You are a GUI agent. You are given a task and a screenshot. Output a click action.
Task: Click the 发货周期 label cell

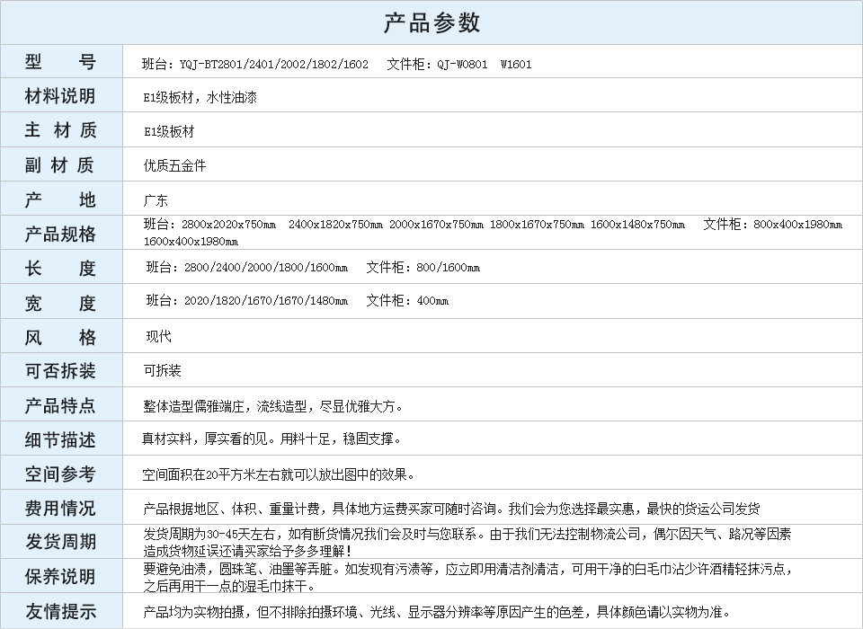pos(60,542)
